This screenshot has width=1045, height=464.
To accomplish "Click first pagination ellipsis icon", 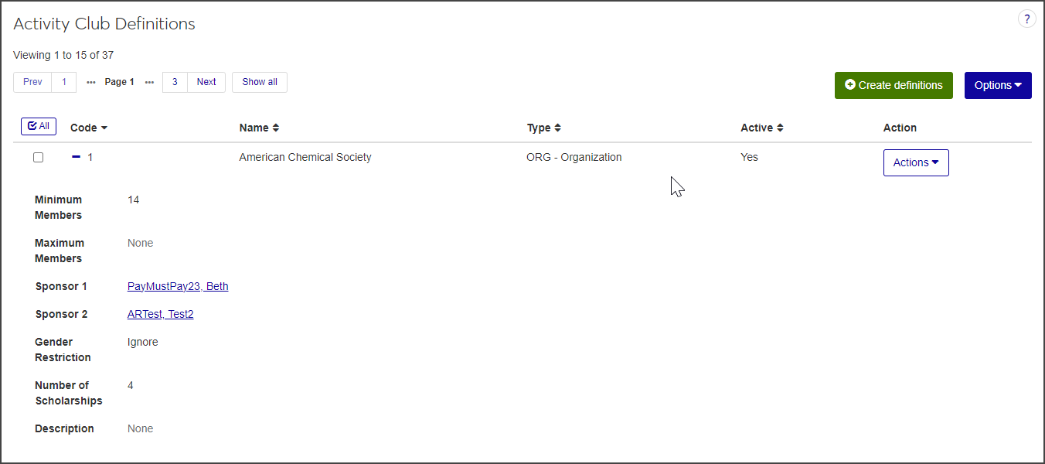I will tap(91, 83).
